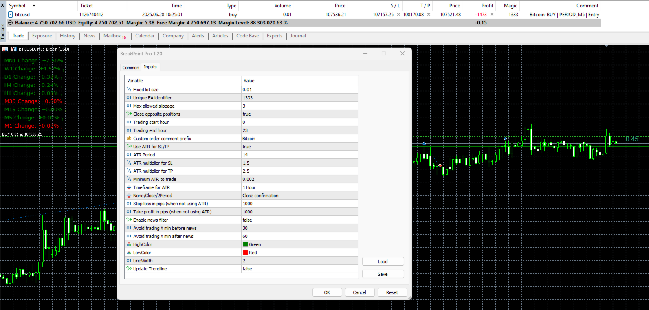This screenshot has height=310, width=649.
Task: Click the enum icon for Timeframe for ATR
Action: coord(129,187)
